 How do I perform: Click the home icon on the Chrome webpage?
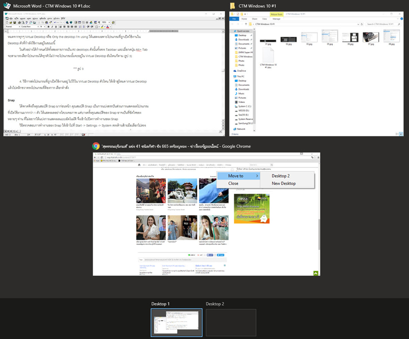click(x=139, y=165)
